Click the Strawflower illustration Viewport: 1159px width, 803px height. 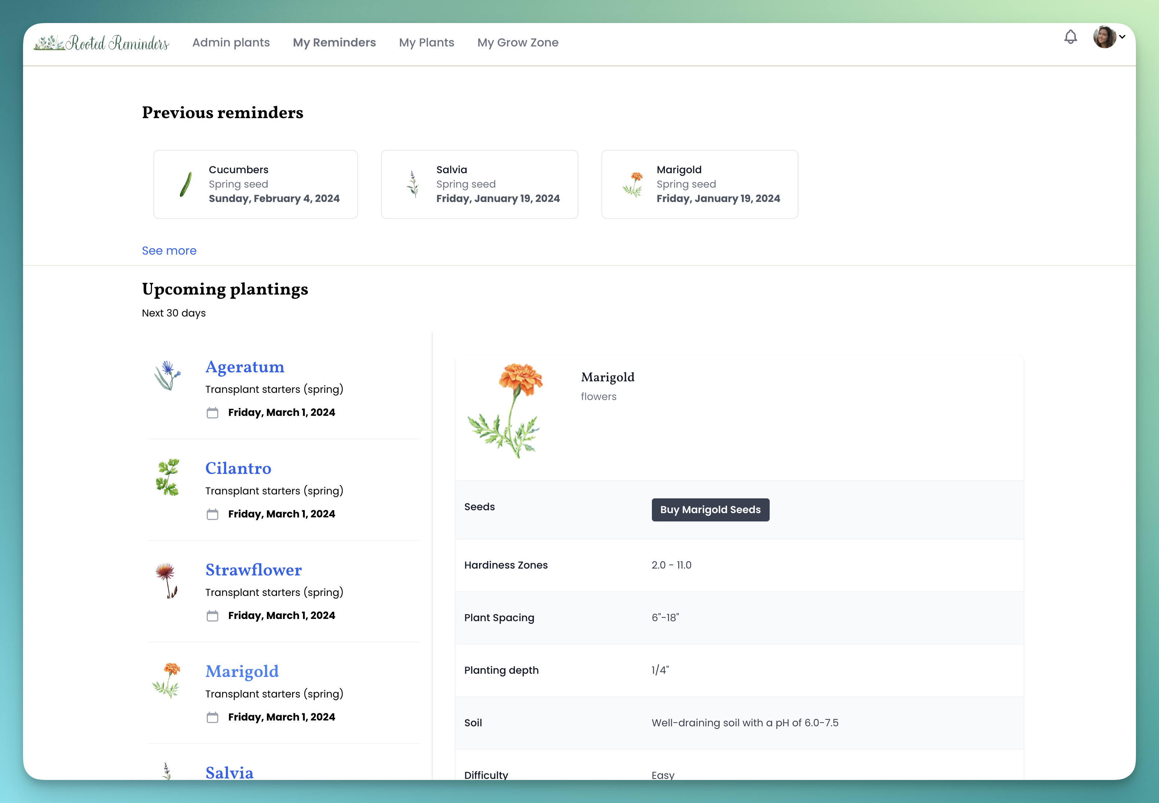[x=167, y=580]
